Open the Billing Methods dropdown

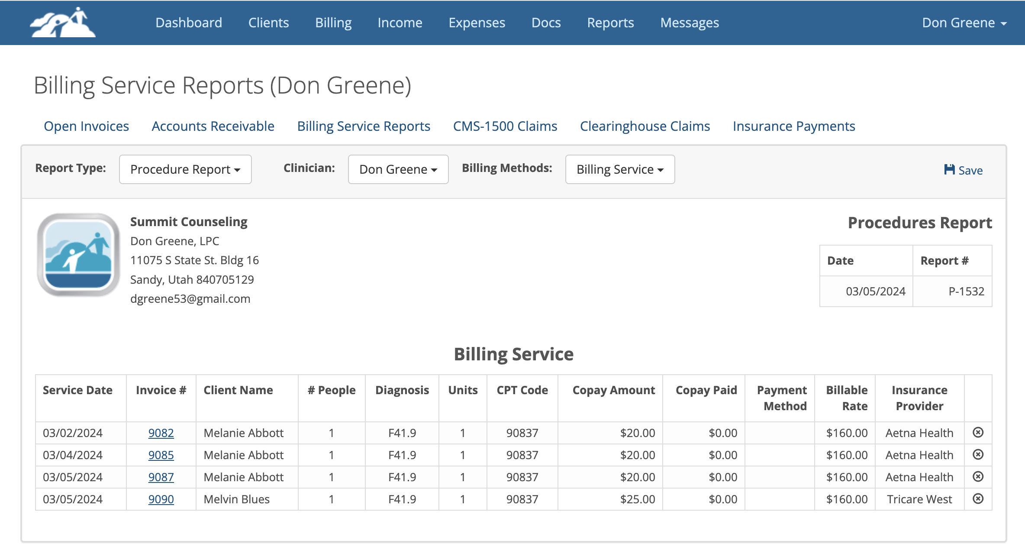click(x=620, y=169)
